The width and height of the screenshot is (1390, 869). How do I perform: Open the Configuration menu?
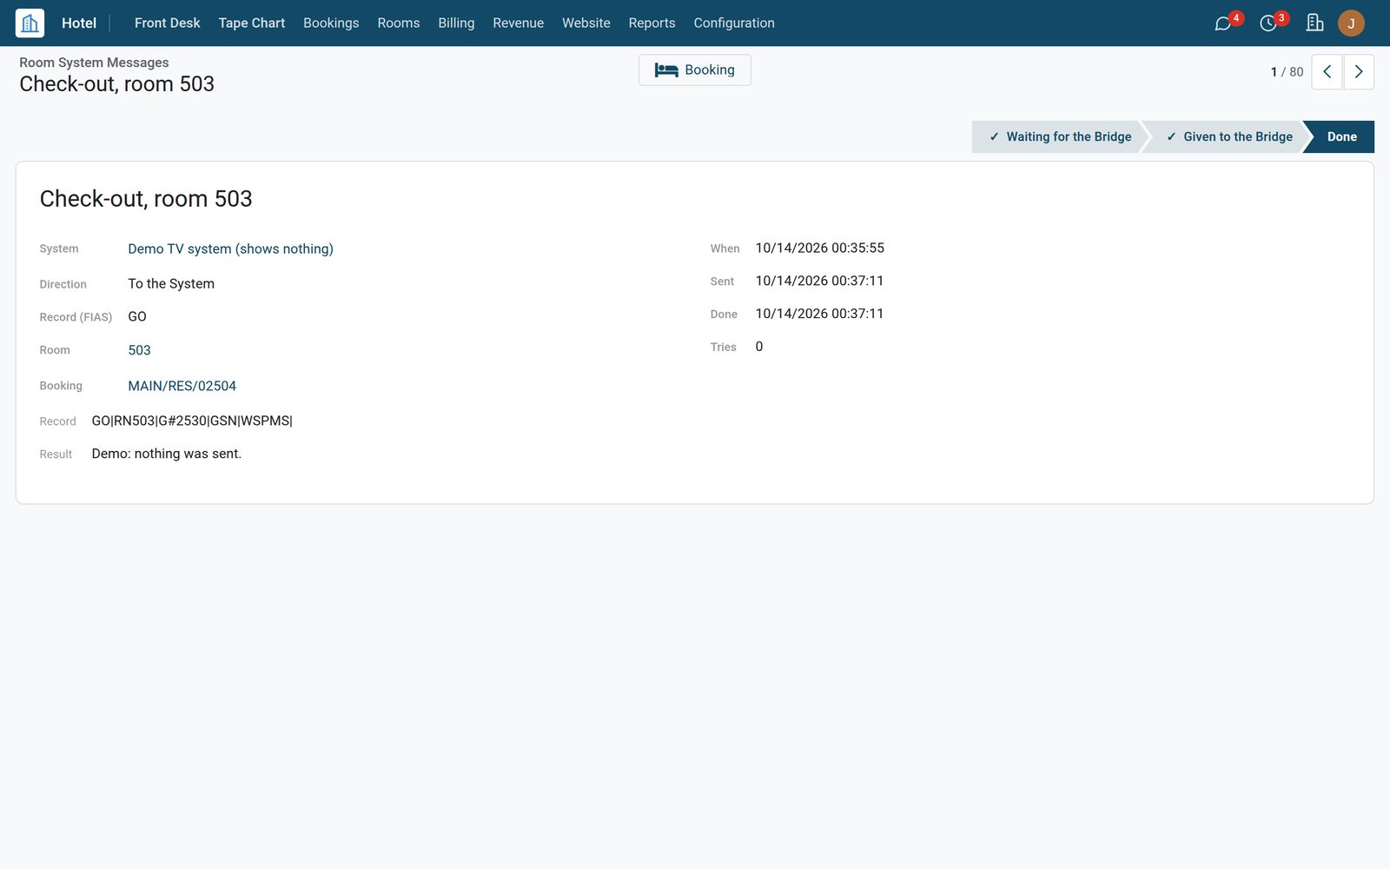tap(734, 23)
